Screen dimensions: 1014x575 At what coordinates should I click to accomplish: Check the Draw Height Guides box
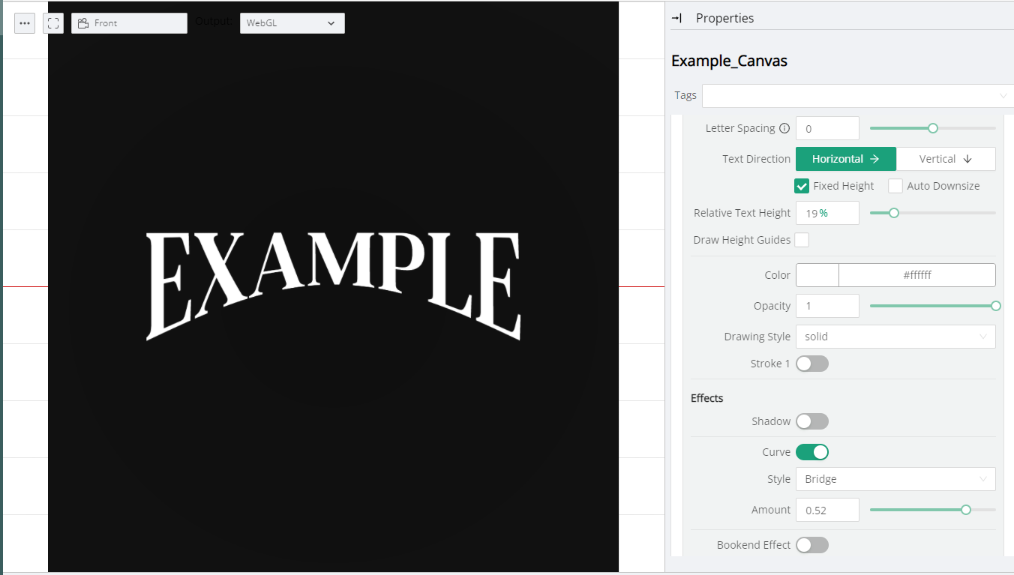802,240
